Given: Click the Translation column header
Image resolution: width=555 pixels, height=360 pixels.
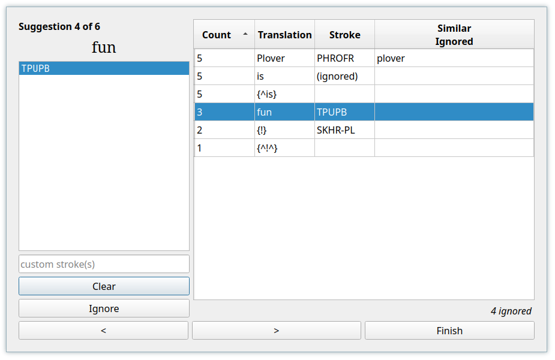Looking at the screenshot, I should coord(284,34).
